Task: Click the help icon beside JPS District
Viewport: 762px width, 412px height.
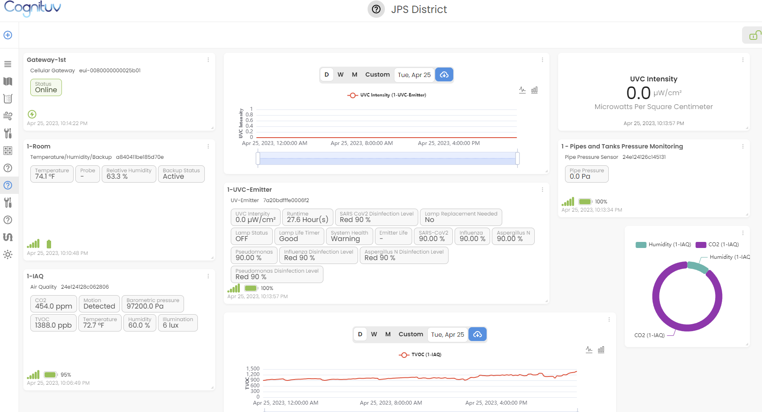Action: click(x=376, y=9)
